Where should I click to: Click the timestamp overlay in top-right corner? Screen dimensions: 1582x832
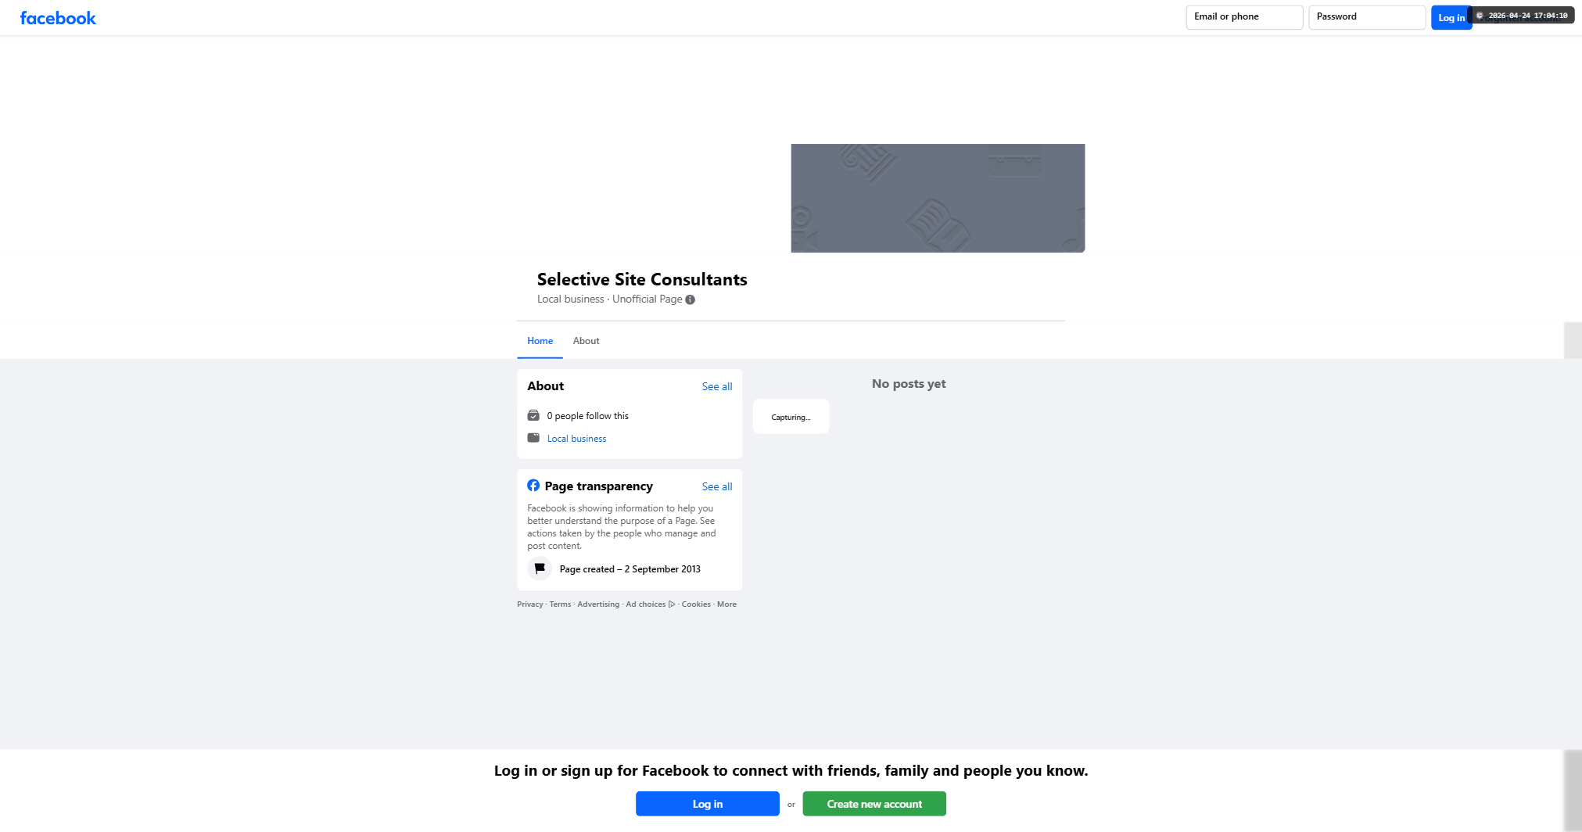(x=1523, y=16)
